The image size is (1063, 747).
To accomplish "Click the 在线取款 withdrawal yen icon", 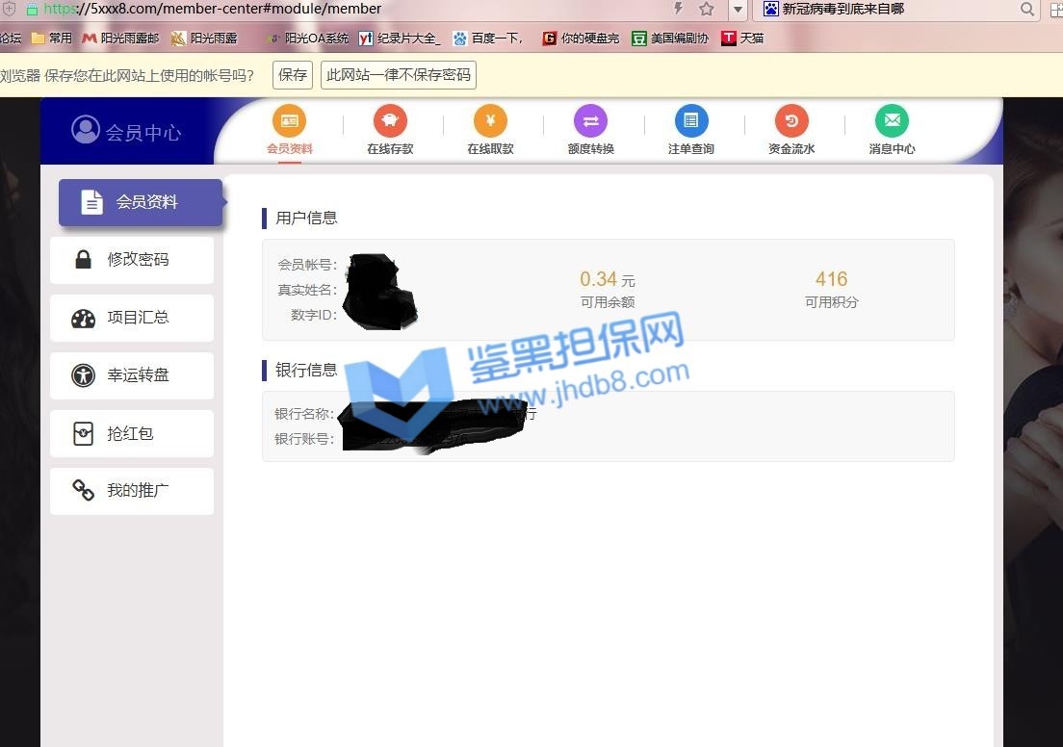I will (490, 121).
